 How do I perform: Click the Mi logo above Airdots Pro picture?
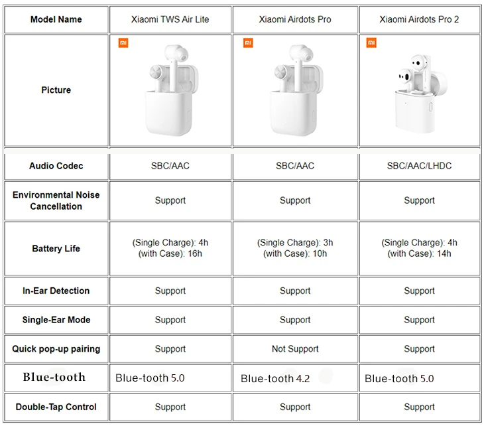click(248, 43)
